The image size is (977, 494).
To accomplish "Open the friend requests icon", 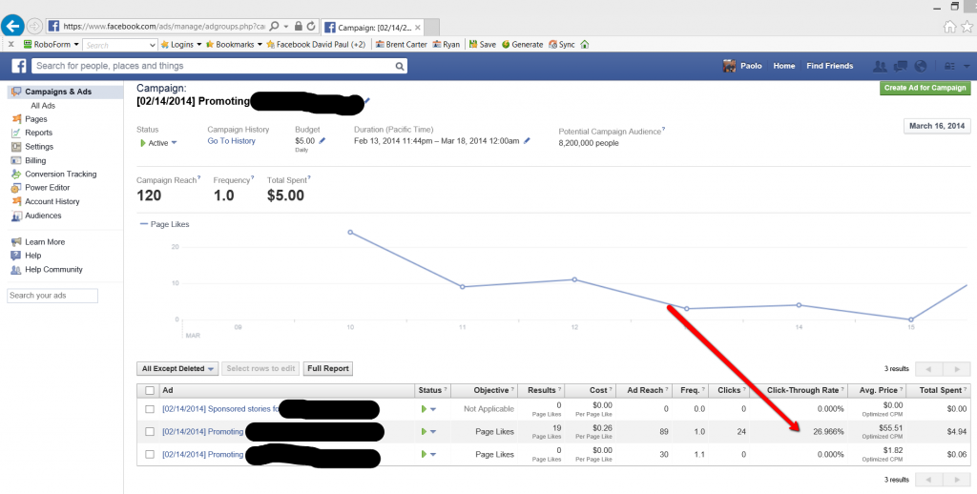I will click(880, 66).
